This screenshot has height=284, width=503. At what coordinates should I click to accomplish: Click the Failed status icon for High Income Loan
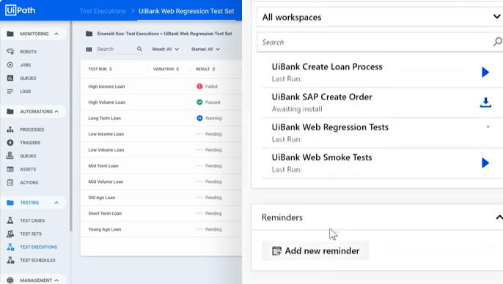pos(199,86)
